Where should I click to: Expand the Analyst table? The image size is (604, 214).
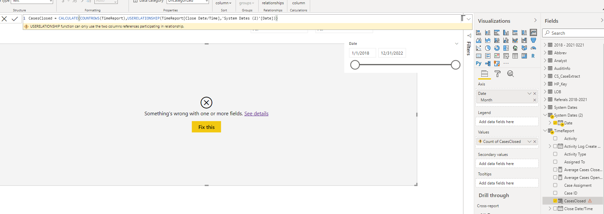[545, 60]
